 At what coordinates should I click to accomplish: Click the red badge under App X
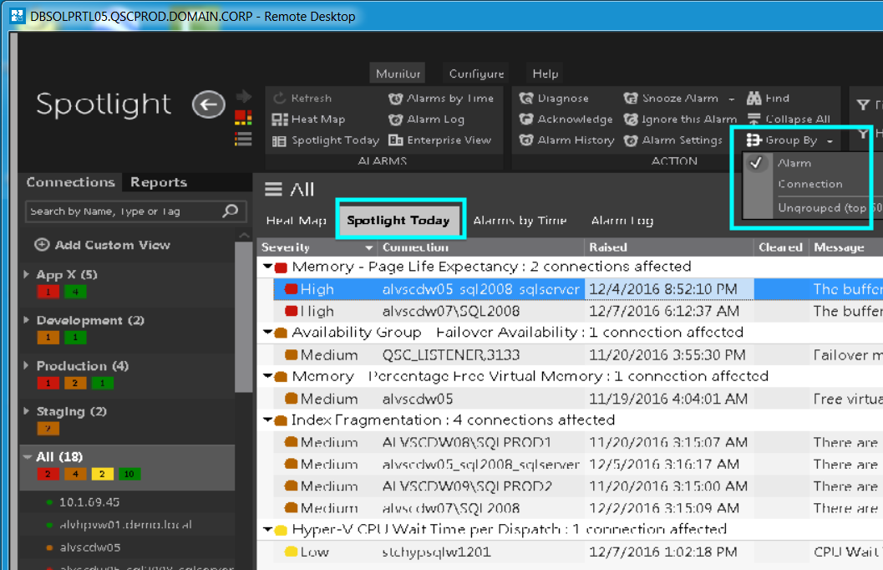tap(48, 292)
